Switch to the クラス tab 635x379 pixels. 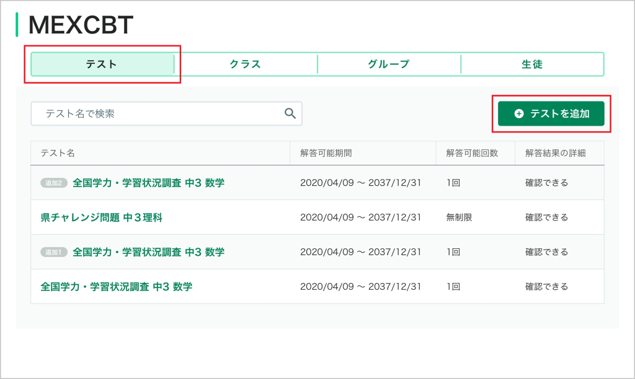tap(246, 64)
